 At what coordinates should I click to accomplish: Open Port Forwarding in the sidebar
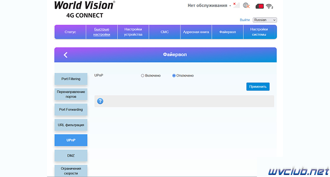[x=71, y=109]
